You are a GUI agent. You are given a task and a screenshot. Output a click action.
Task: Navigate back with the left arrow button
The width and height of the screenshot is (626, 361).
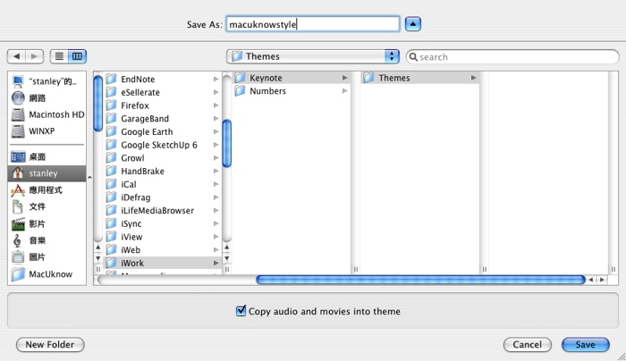(x=16, y=56)
